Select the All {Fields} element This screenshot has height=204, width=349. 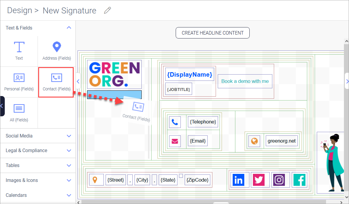pos(19,113)
